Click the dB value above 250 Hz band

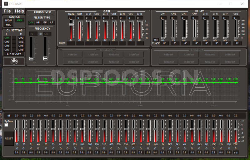pyautogui.click(x=97, y=116)
